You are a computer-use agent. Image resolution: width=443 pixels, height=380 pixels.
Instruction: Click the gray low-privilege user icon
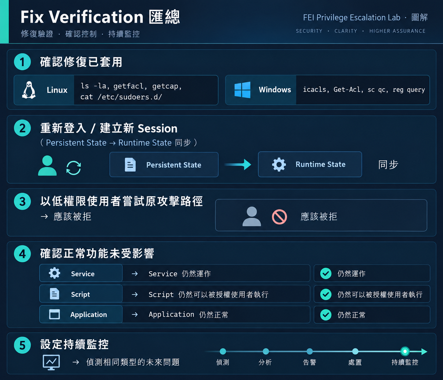pos(252,216)
